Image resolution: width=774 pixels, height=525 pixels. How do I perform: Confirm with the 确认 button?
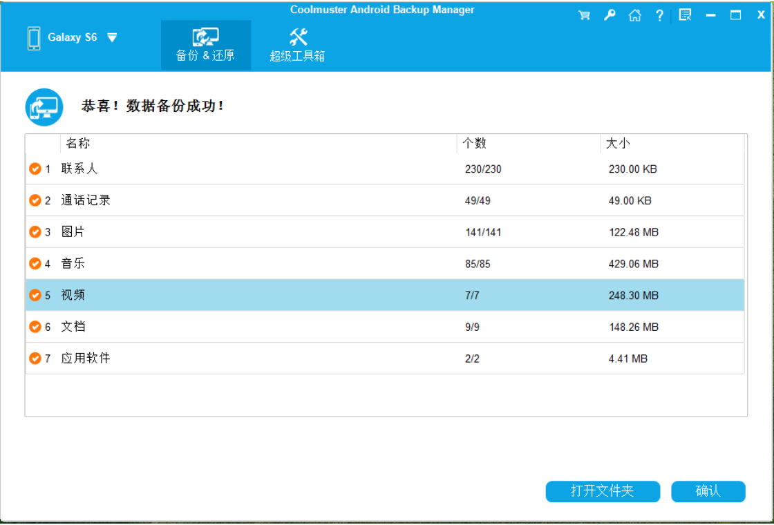(708, 491)
